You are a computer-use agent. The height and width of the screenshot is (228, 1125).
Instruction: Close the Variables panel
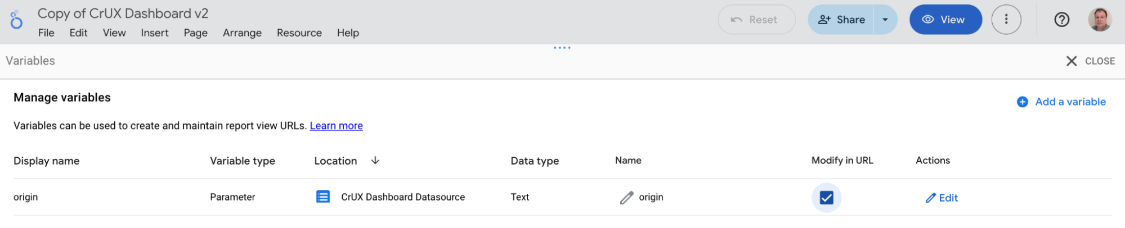(1090, 61)
